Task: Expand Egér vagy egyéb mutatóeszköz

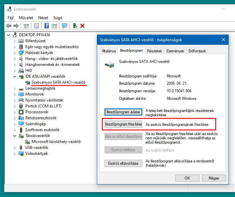Action: (15, 47)
